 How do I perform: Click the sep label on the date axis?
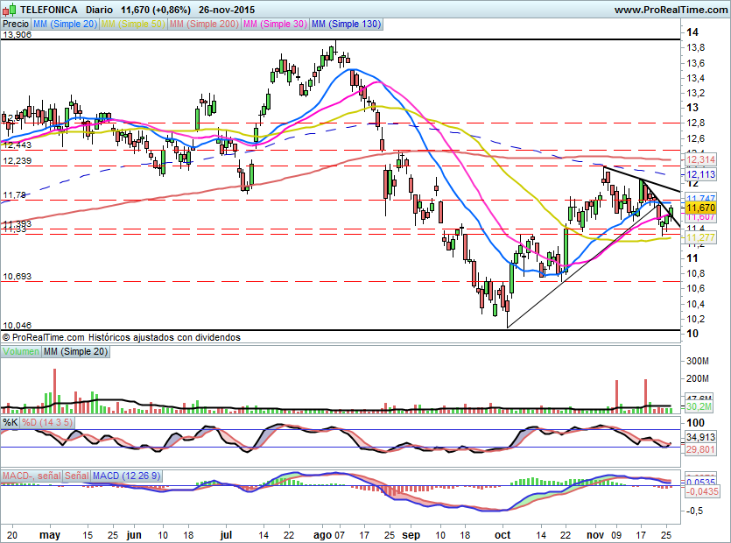[x=411, y=534]
